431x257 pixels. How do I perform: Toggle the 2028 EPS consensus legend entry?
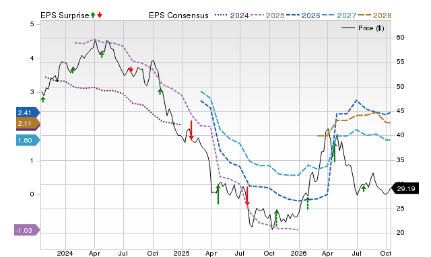[374, 15]
